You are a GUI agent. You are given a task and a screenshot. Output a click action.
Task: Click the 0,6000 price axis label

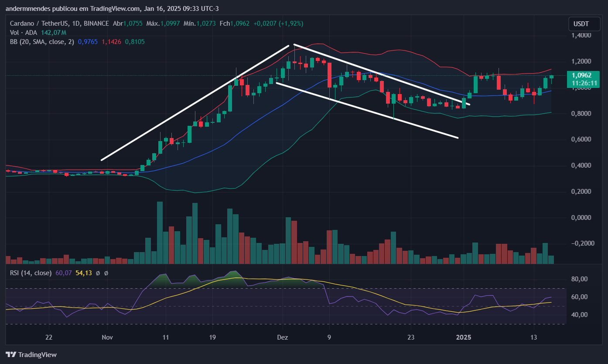(581, 139)
